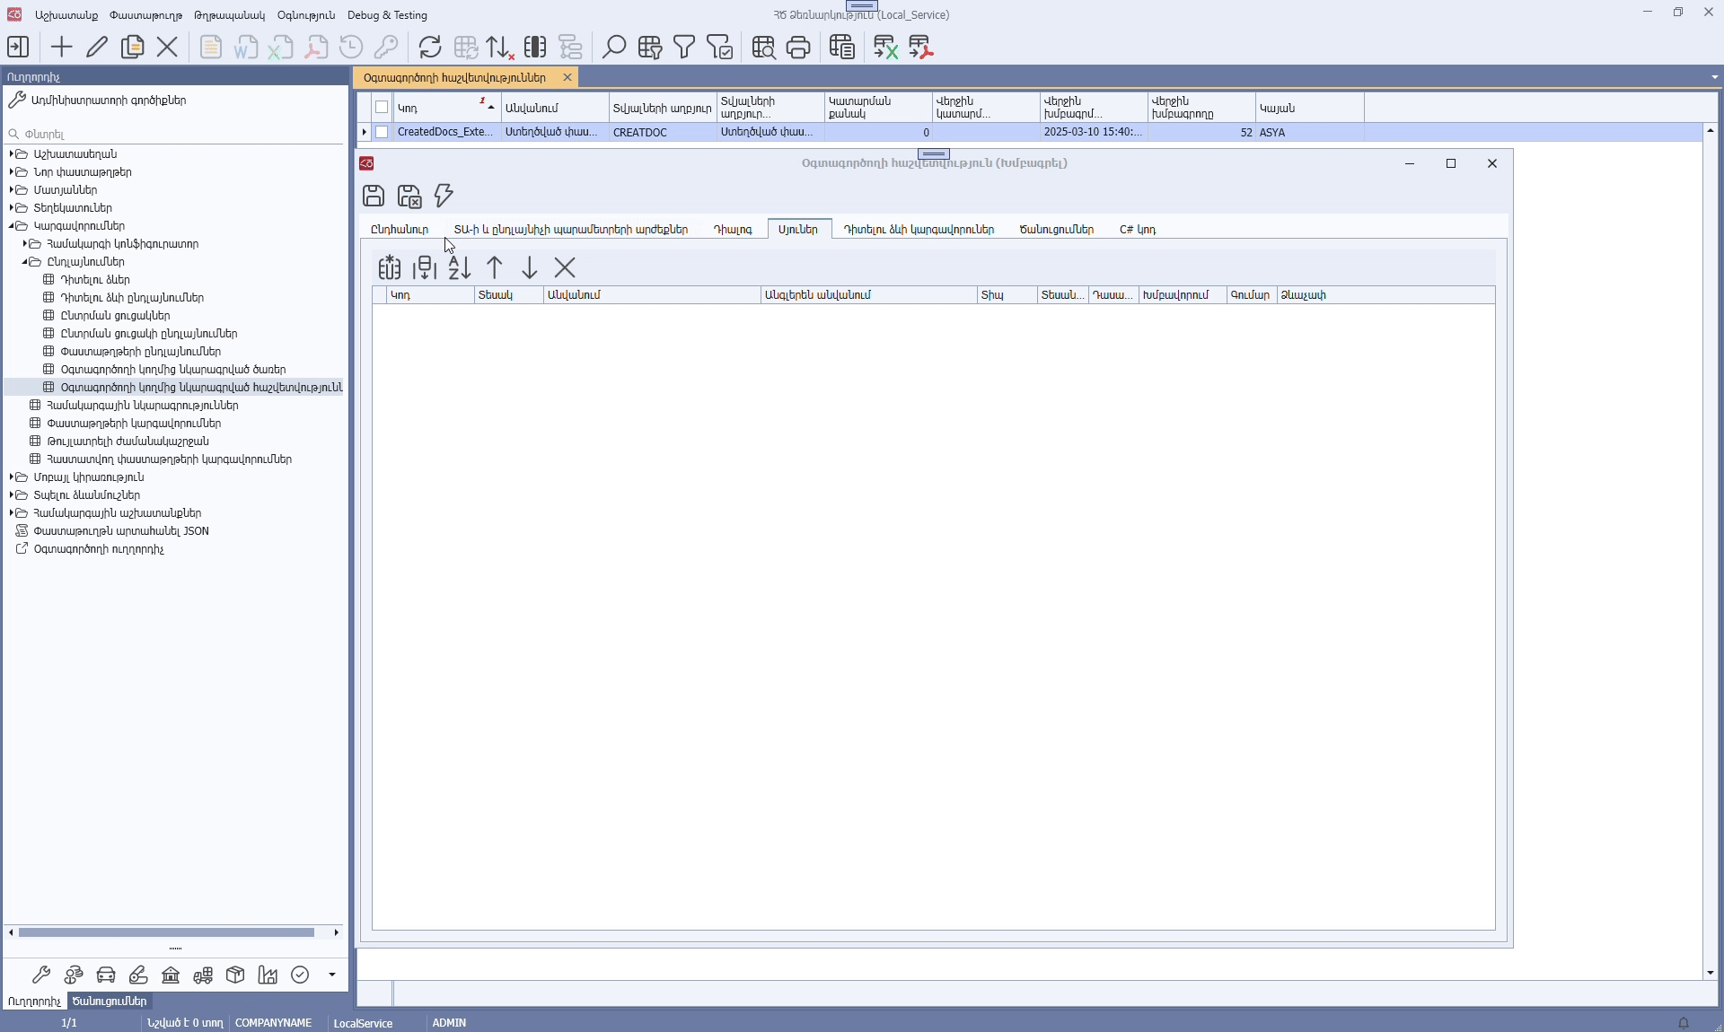Select Դիտելու ձևեր tree item

[x=95, y=280]
